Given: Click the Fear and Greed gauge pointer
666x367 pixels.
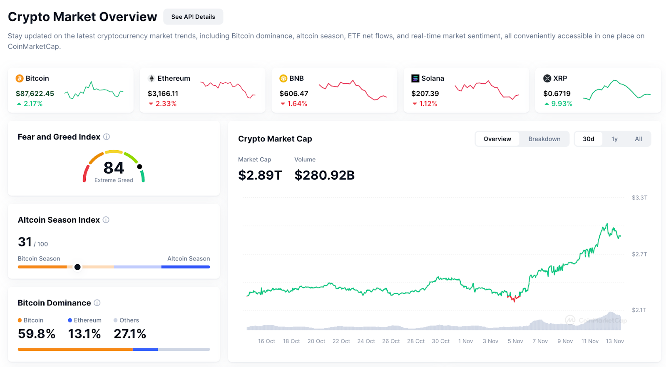Looking at the screenshot, I should coord(140,166).
